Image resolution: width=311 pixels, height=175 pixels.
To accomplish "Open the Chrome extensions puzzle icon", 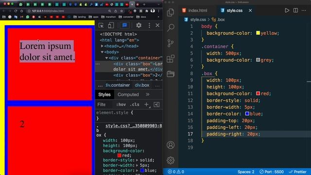I will click(x=147, y=11).
